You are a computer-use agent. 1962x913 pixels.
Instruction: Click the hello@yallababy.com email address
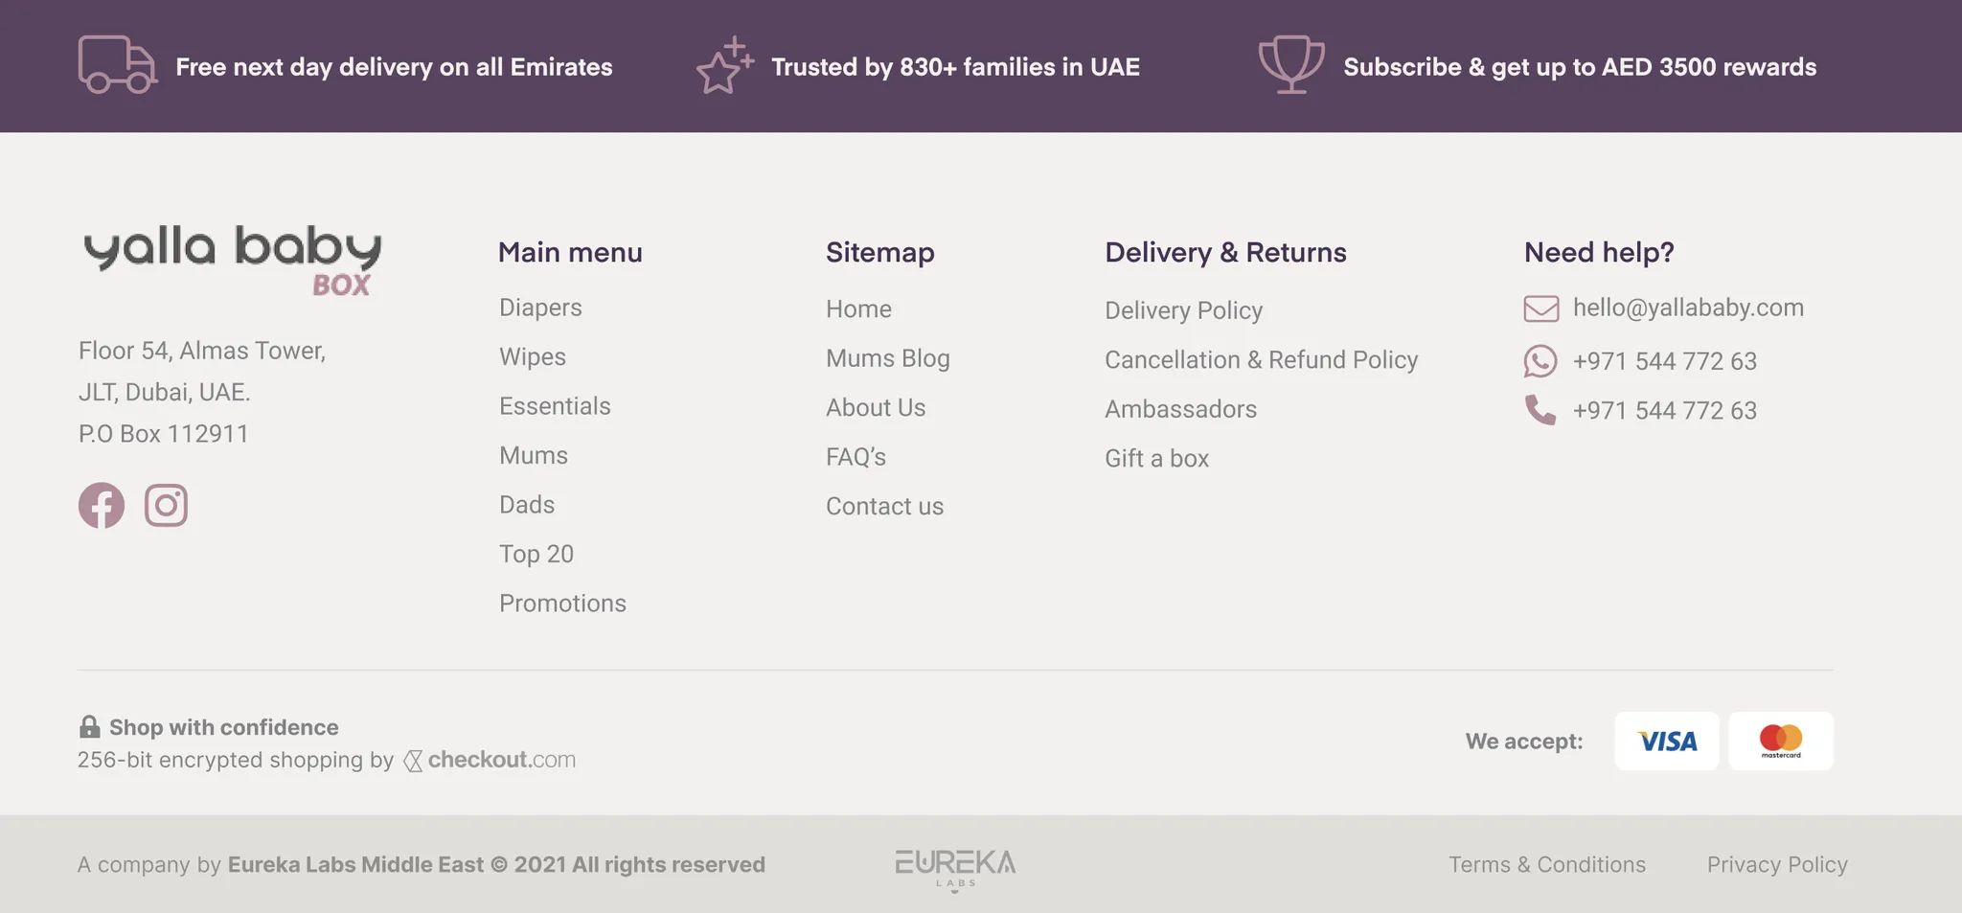(1687, 308)
